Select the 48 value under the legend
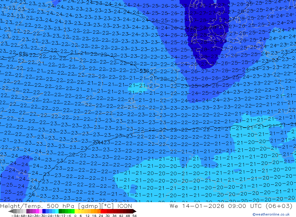Screen dimensions: 296x217 tap(128, 216)
